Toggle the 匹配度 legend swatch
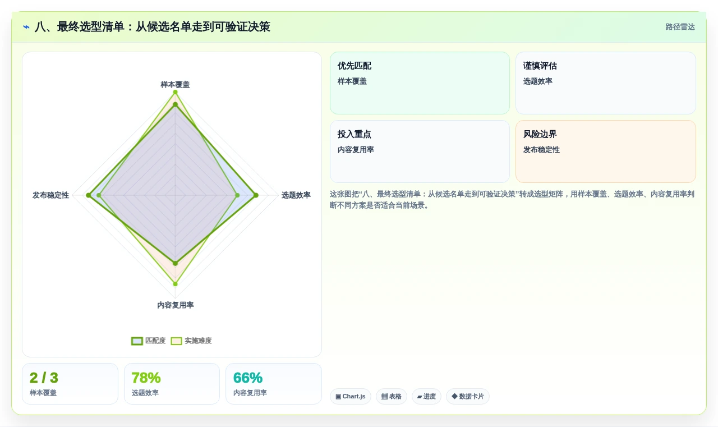The height and width of the screenshot is (427, 718). click(137, 341)
